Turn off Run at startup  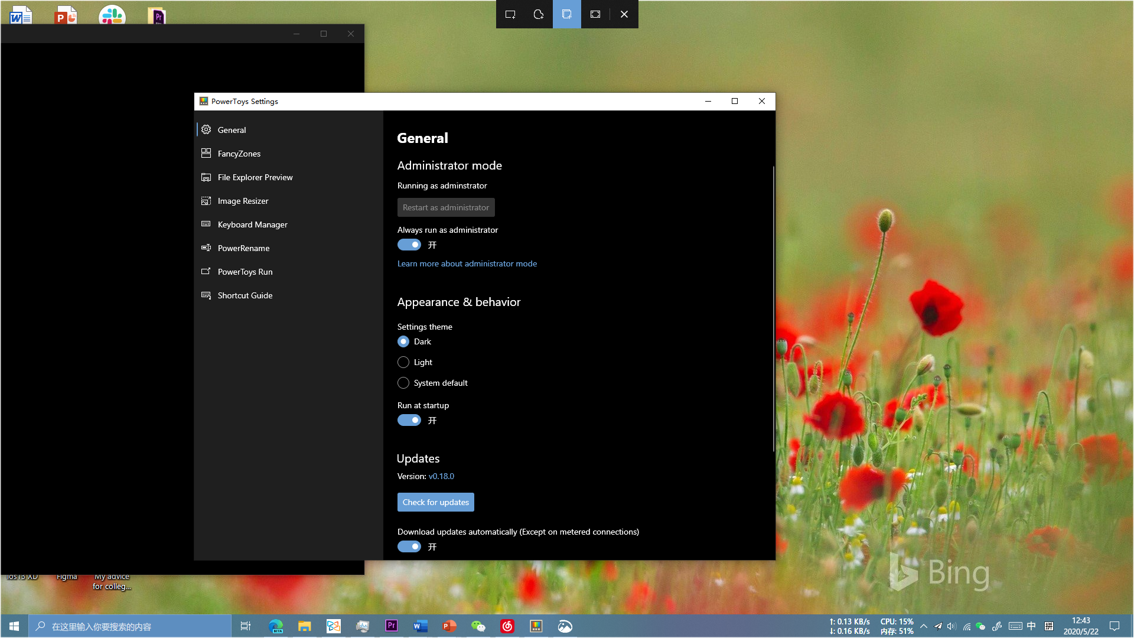click(409, 420)
